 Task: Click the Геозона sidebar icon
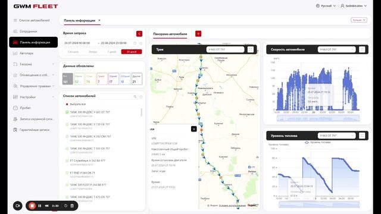[x=15, y=64]
